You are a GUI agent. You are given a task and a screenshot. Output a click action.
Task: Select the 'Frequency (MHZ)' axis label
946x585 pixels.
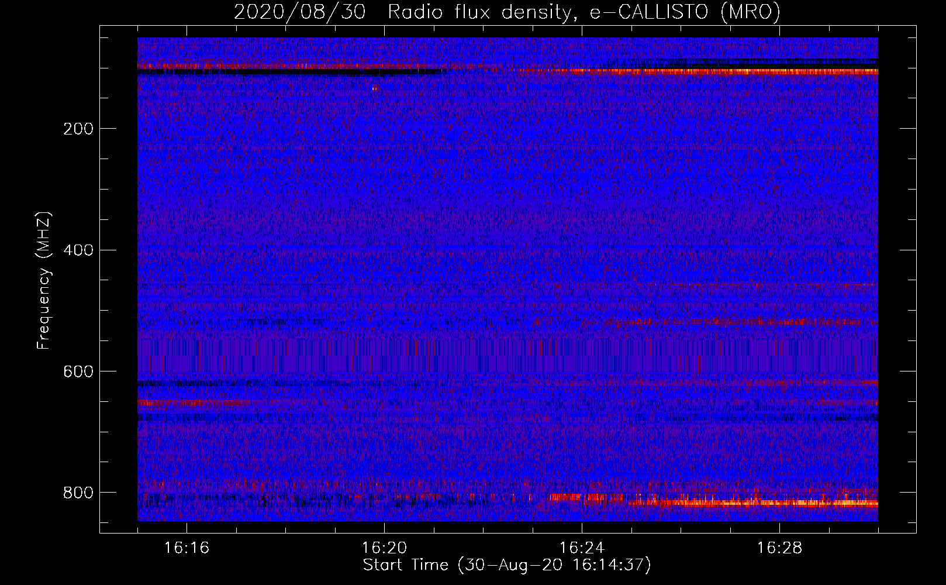[43, 280]
